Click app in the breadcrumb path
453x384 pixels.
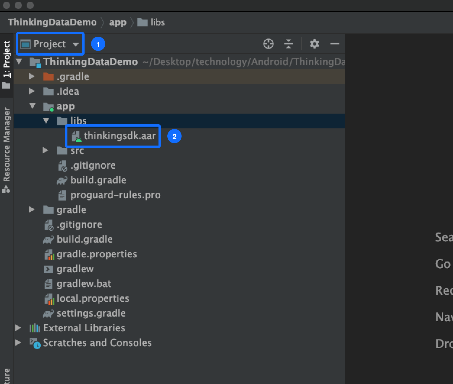tap(118, 22)
